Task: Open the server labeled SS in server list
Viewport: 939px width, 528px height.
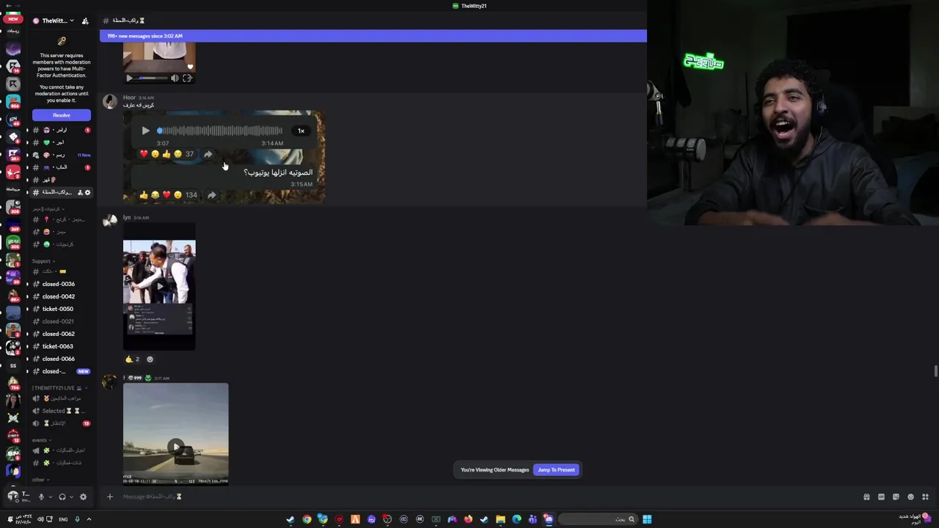Action: coord(12,365)
